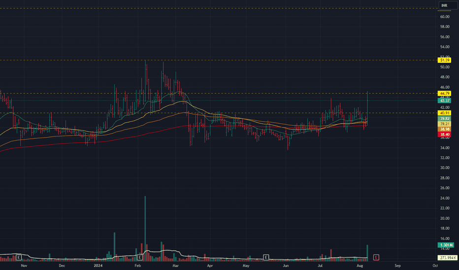
Task: Click the Sep label on time axis
Action: pyautogui.click(x=397, y=266)
